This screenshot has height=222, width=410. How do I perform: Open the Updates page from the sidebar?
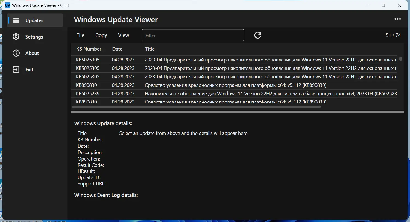coord(35,20)
